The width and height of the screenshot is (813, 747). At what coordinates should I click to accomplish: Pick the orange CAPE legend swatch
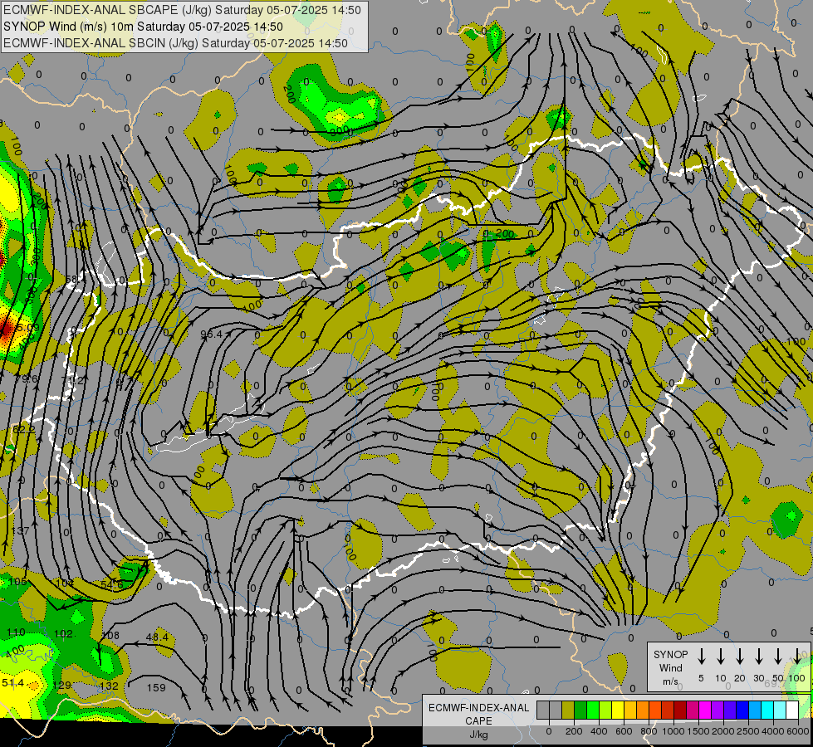coord(643,710)
